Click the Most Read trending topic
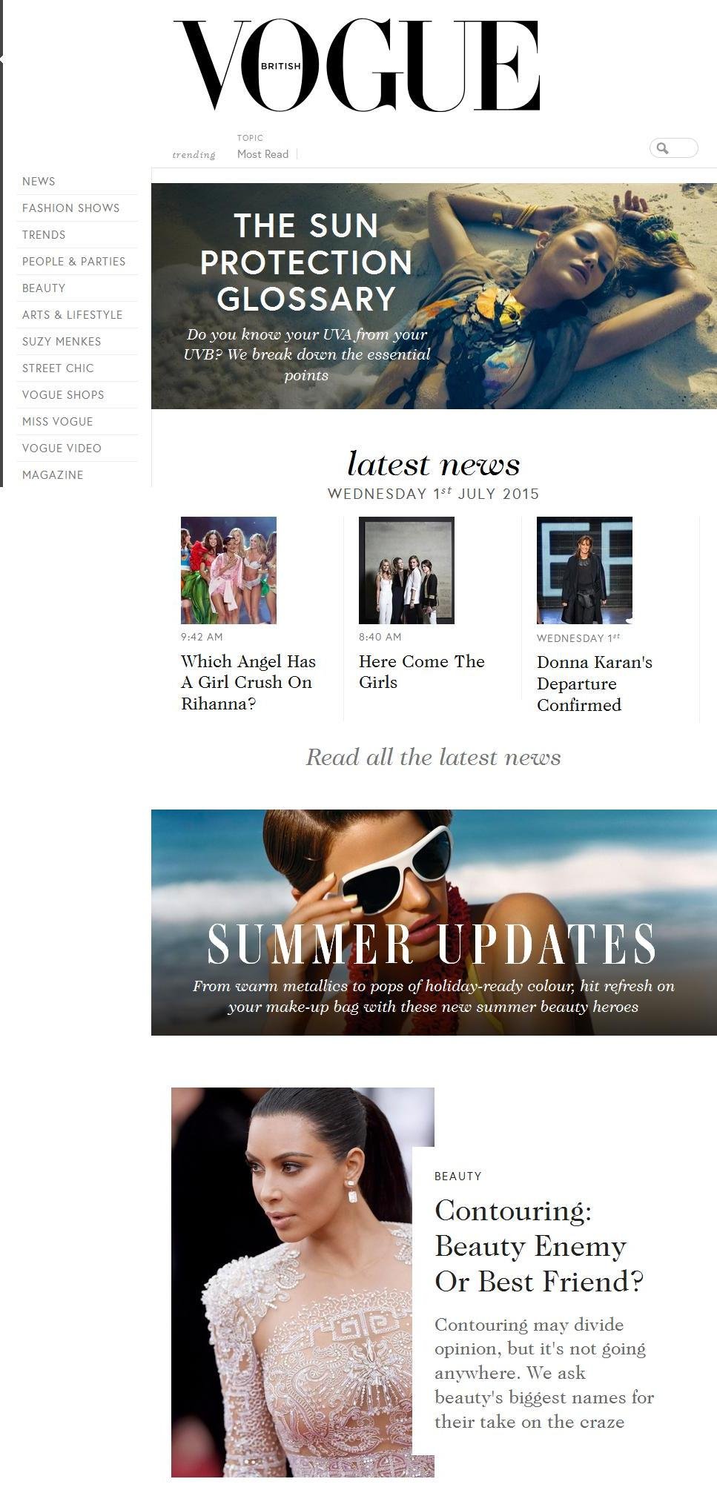The image size is (717, 1496). pos(262,154)
